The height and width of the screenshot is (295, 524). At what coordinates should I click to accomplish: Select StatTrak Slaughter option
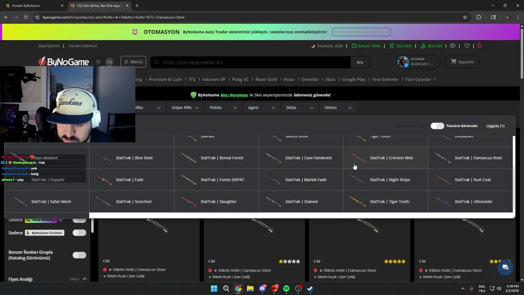tap(216, 201)
